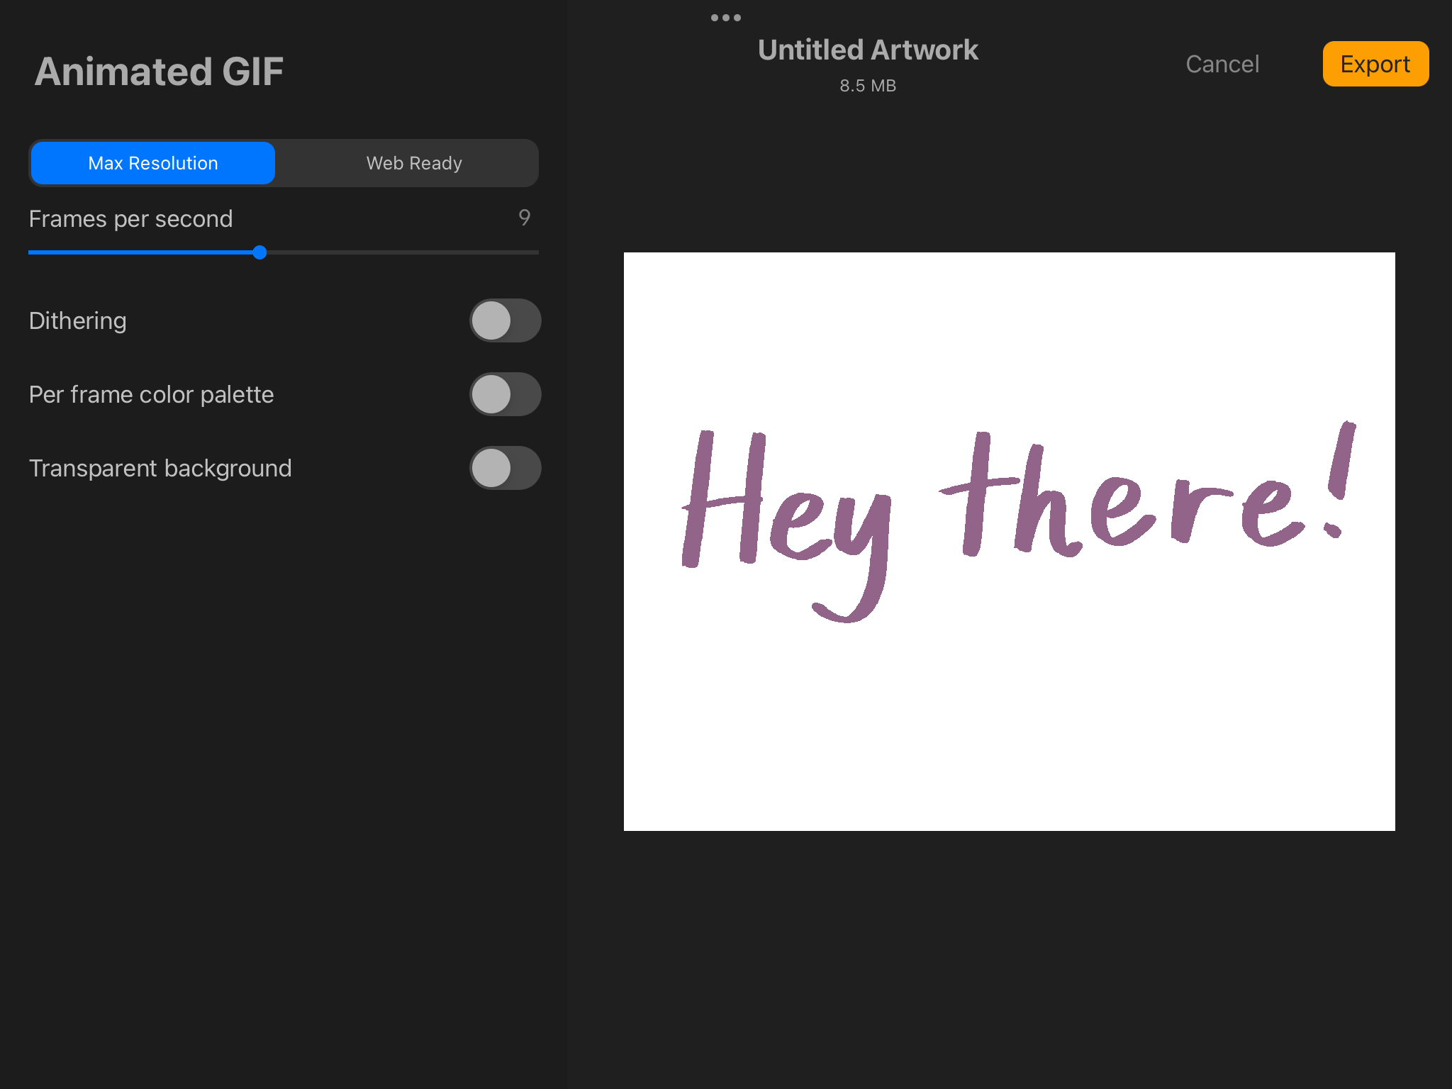Image resolution: width=1452 pixels, height=1089 pixels.
Task: Click the Animated GIF heading
Action: [160, 72]
